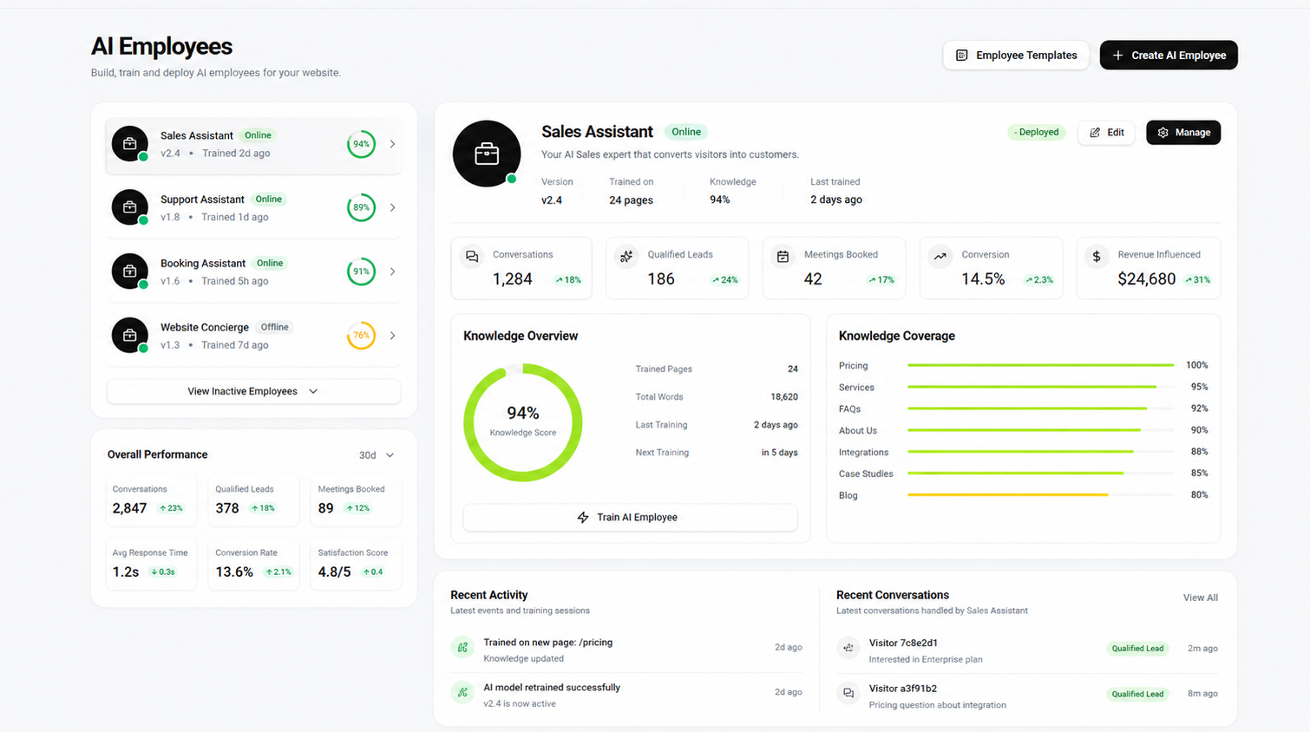Click the Visitor a3f91b2 chat icon
The image size is (1310, 732).
pos(848,693)
